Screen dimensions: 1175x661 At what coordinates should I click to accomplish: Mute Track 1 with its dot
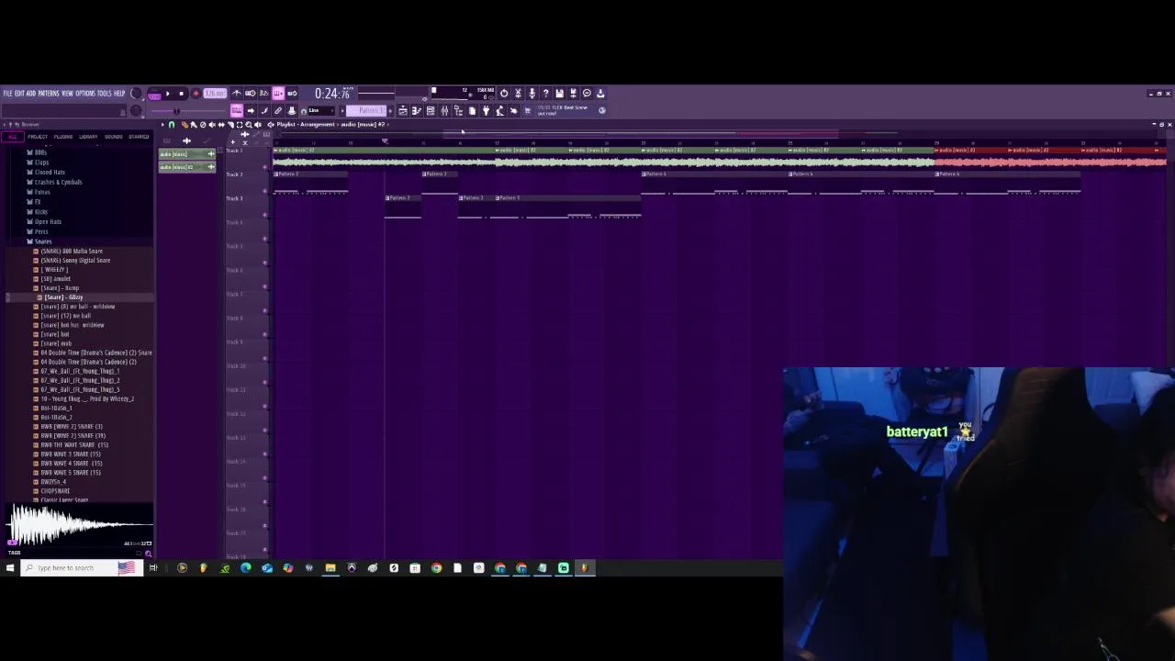coord(264,167)
